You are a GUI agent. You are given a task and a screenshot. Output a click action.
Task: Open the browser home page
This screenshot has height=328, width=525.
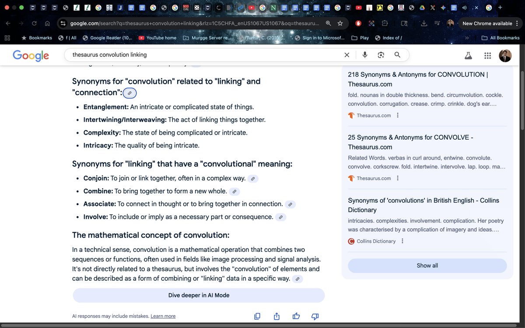[47, 23]
